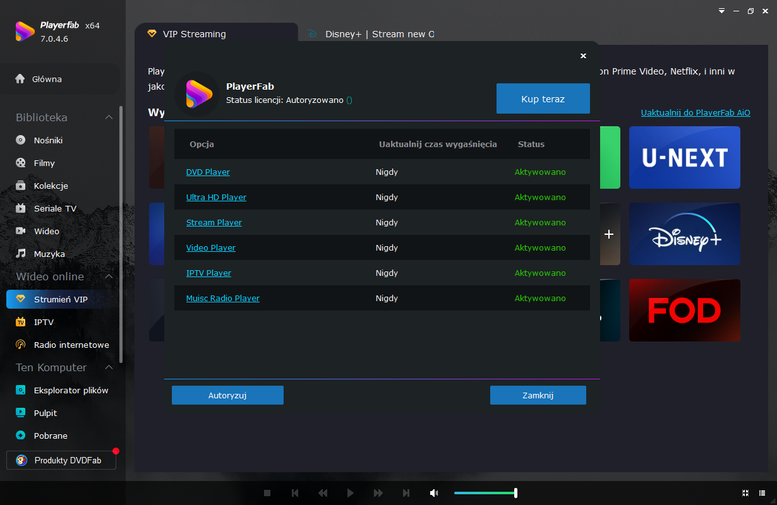This screenshot has height=505, width=777.
Task: Open Stream Player link
Action: [214, 222]
